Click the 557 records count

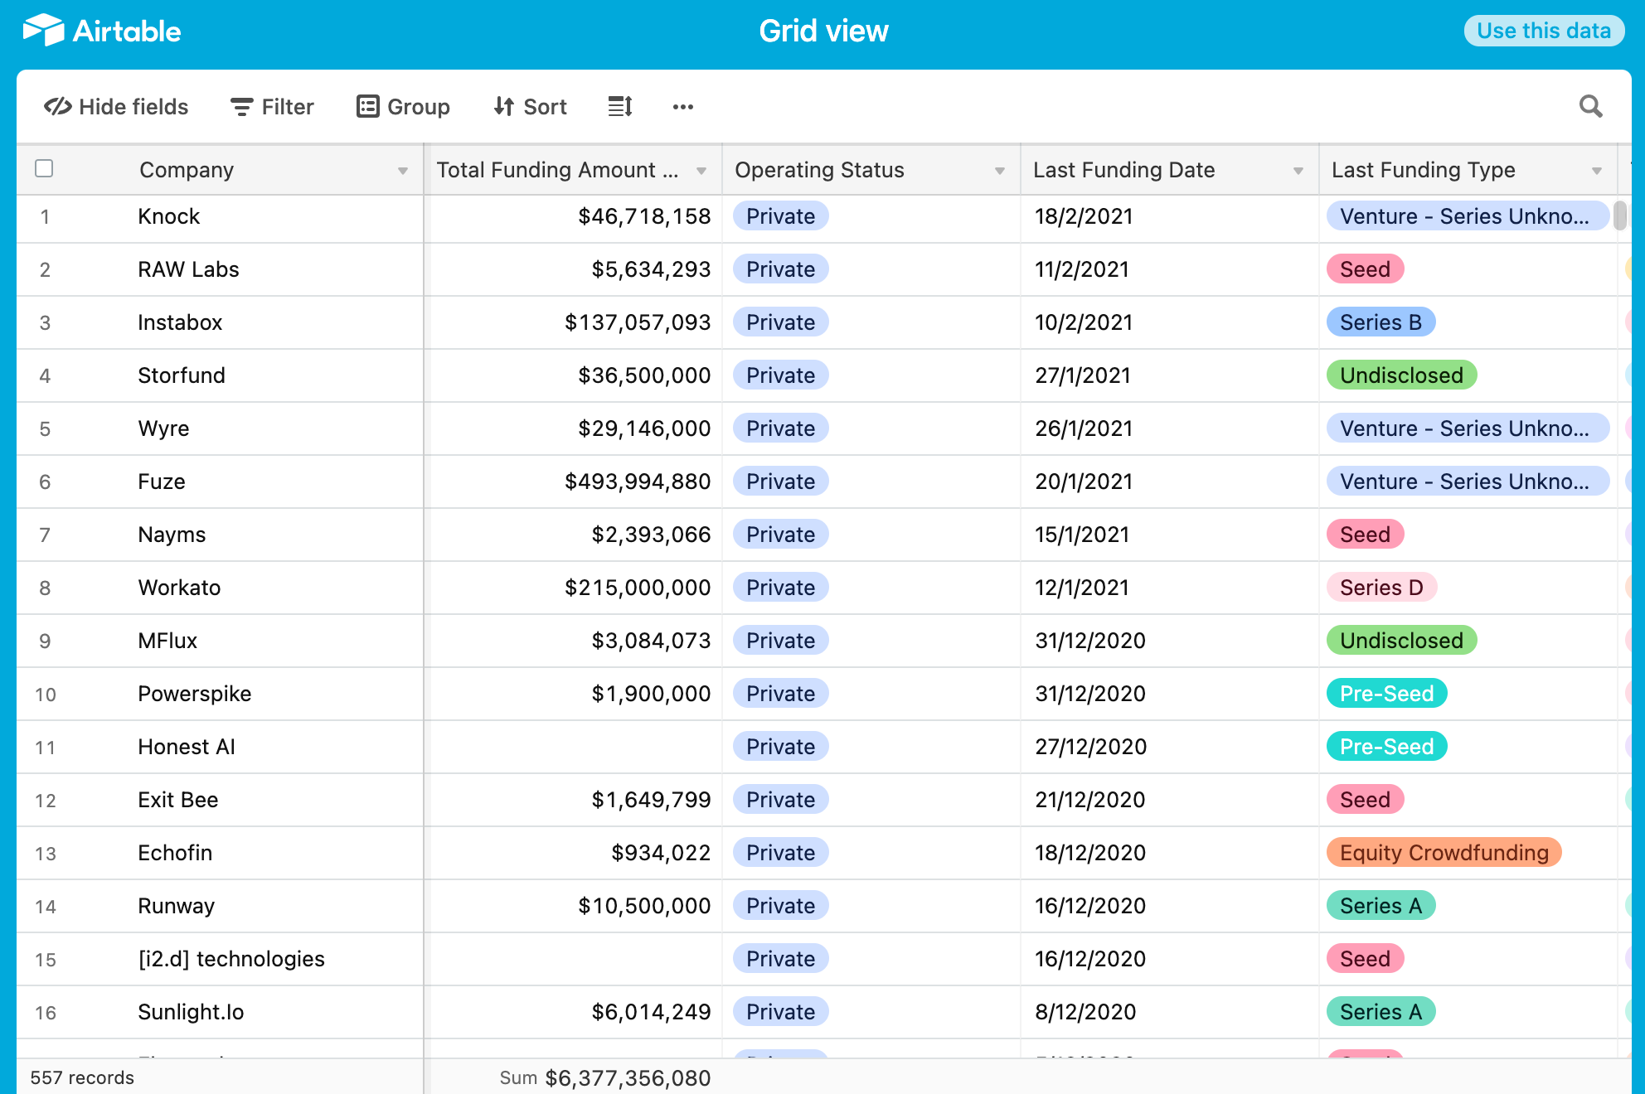pos(82,1077)
